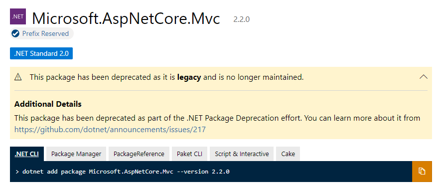The width and height of the screenshot is (438, 188).
Task: Open the .NET Standard 2.0 framework badge
Action: tap(41, 53)
